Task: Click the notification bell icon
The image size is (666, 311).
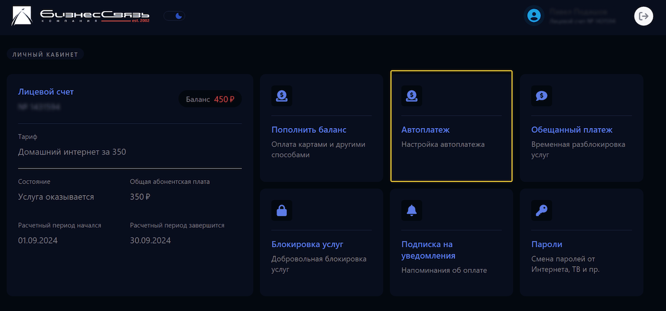Action: (412, 210)
